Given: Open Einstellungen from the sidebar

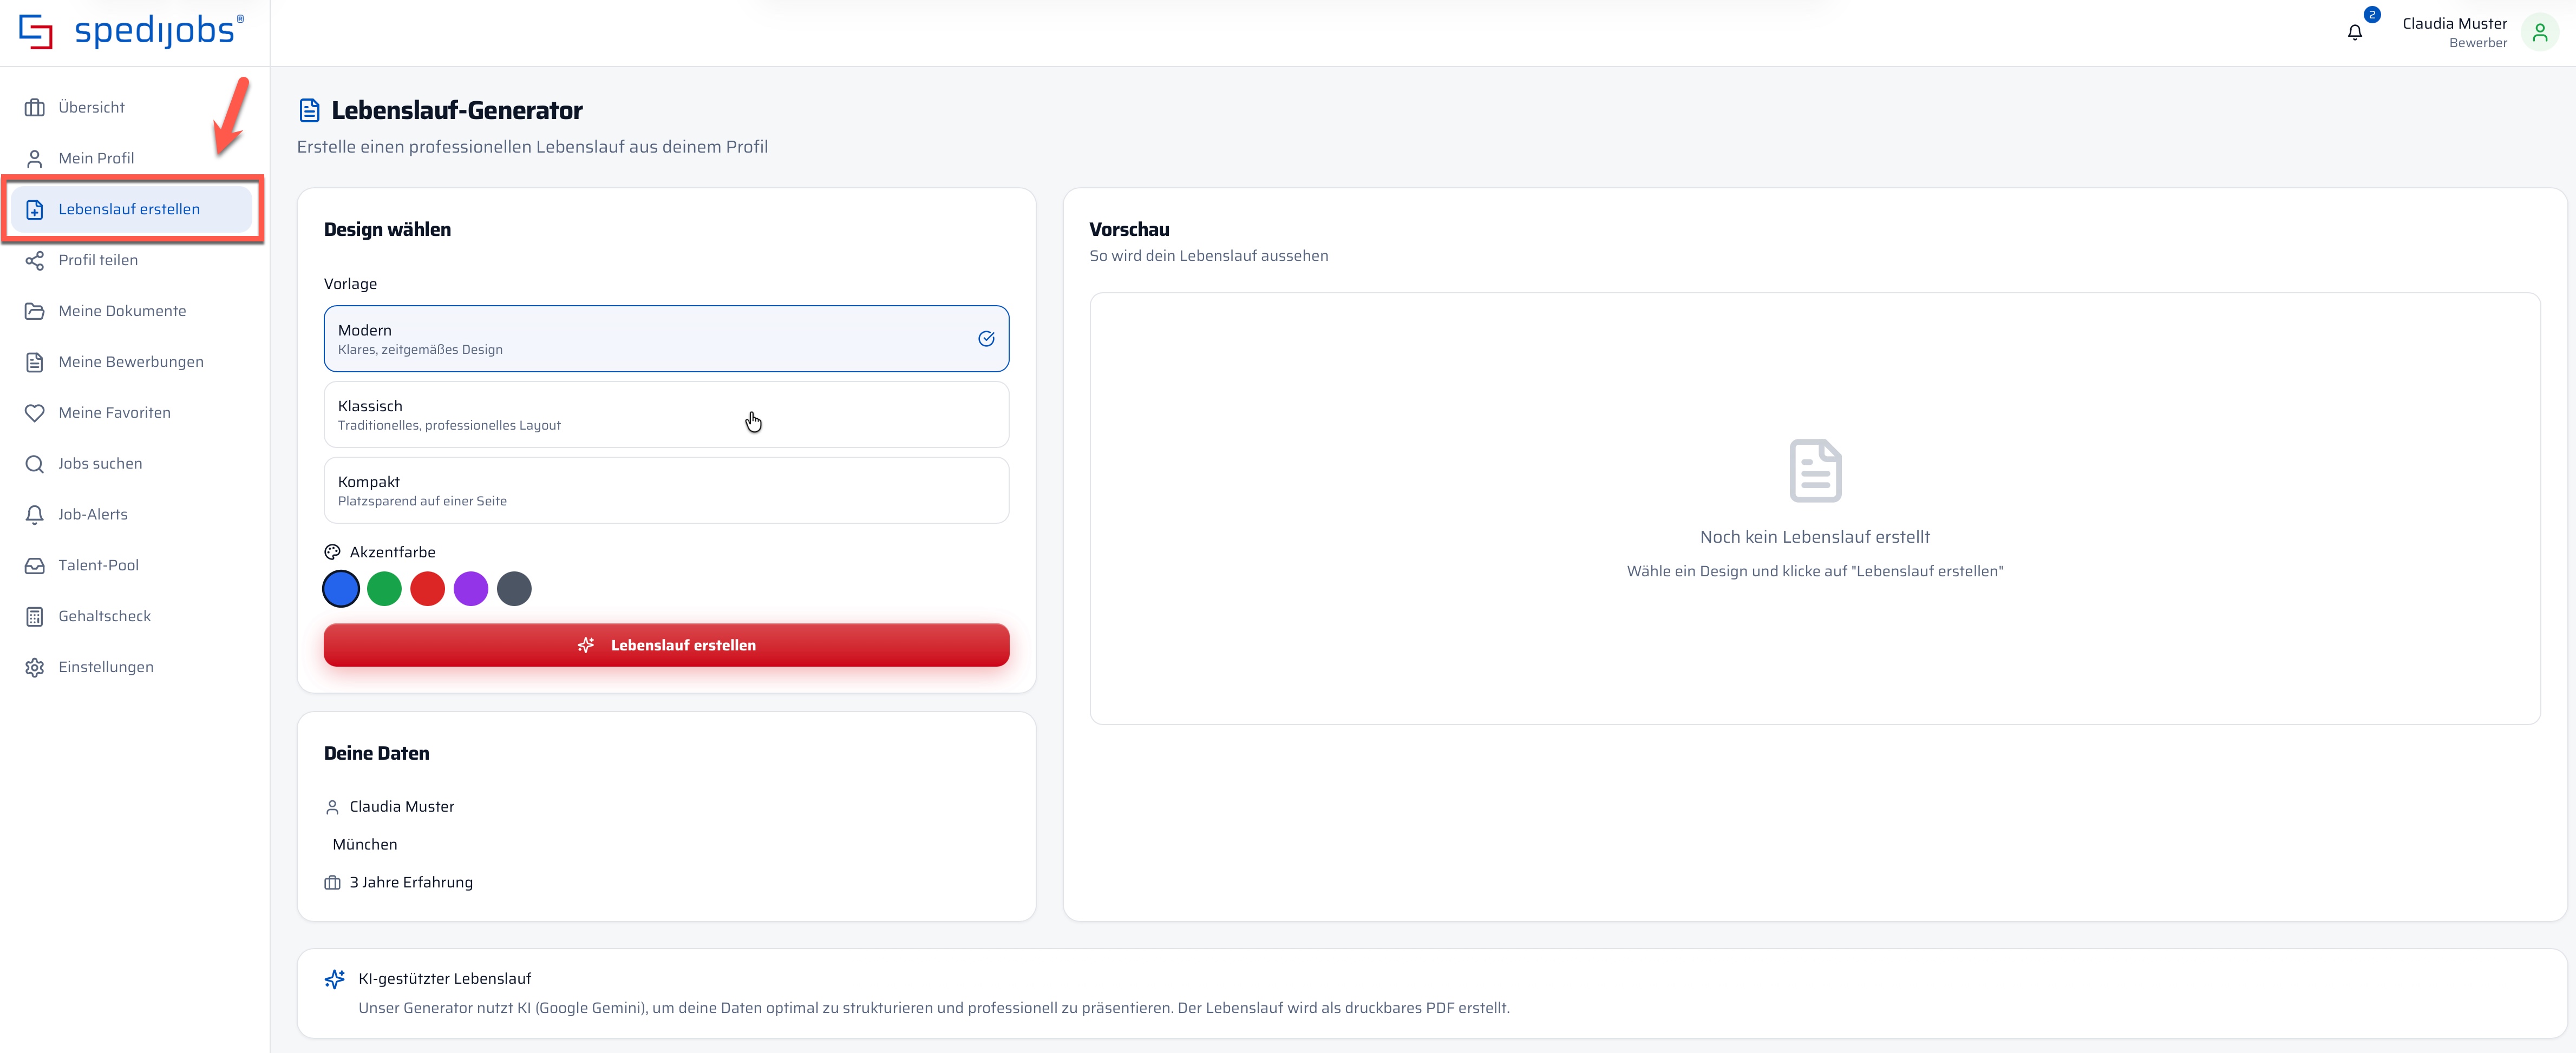Looking at the screenshot, I should click(x=132, y=667).
